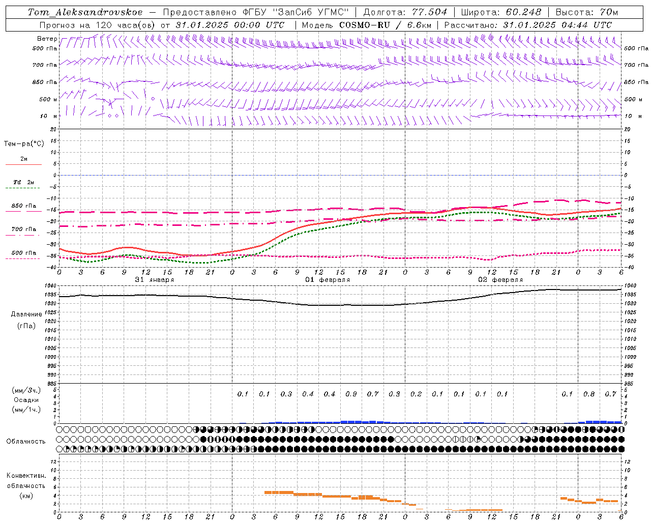Click the Осадки precipitation label

[26, 400]
